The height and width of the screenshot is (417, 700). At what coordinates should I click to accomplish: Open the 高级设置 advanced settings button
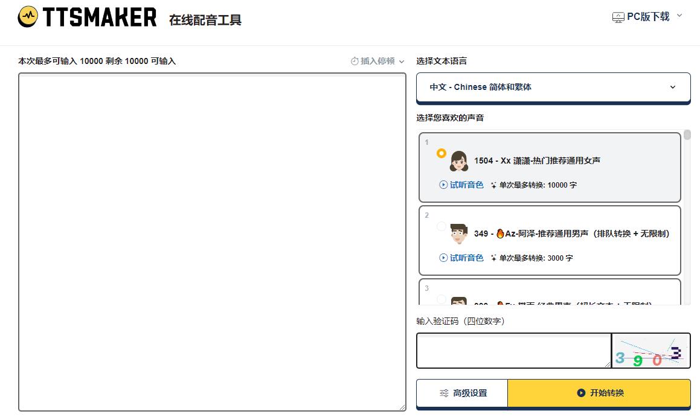point(462,393)
